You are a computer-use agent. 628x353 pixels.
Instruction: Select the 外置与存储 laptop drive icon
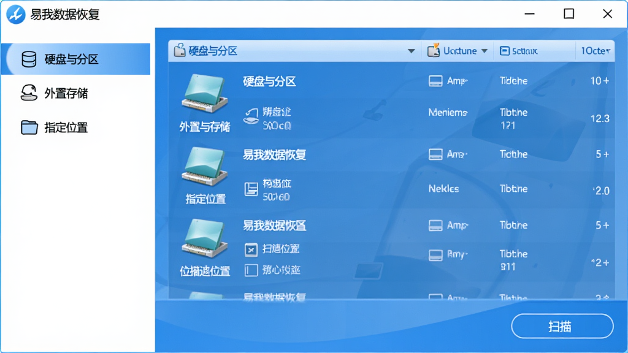205,93
